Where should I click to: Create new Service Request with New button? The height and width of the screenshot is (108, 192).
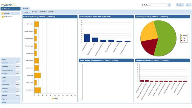pyautogui.click(x=18, y=70)
